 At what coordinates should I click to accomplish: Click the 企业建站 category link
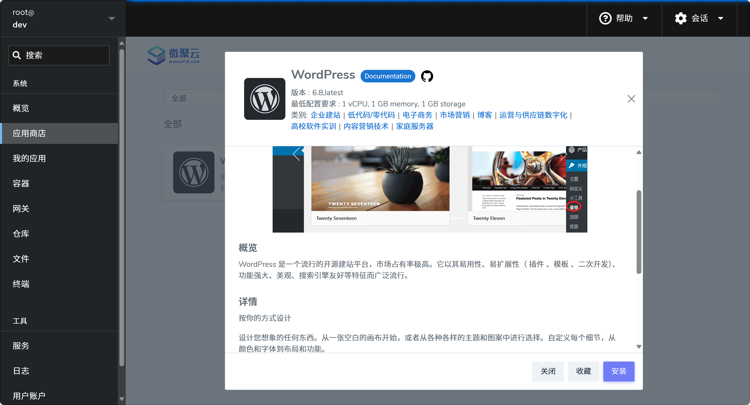[325, 115]
